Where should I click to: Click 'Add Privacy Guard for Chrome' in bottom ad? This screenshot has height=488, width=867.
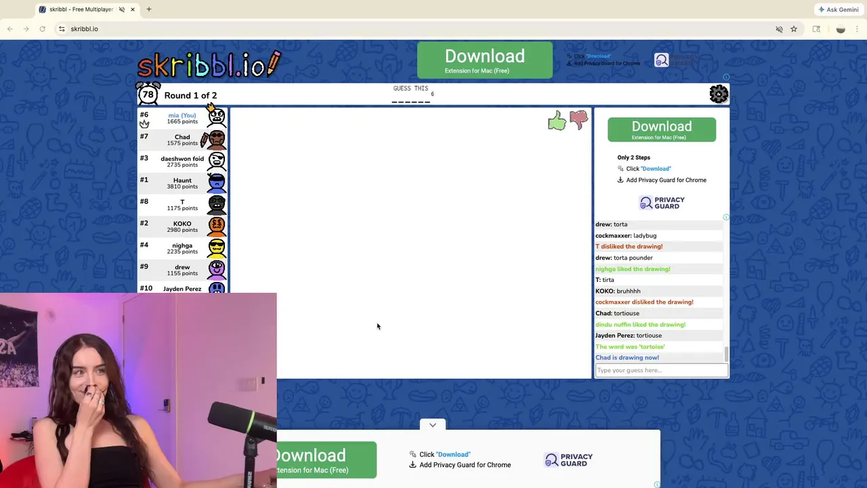[x=465, y=465]
